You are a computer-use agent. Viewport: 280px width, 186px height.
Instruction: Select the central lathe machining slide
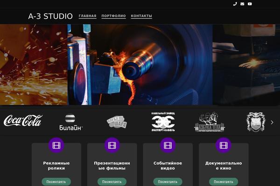pyautogui.click(x=140, y=65)
